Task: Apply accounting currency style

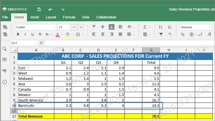Action: [x=191, y=34]
